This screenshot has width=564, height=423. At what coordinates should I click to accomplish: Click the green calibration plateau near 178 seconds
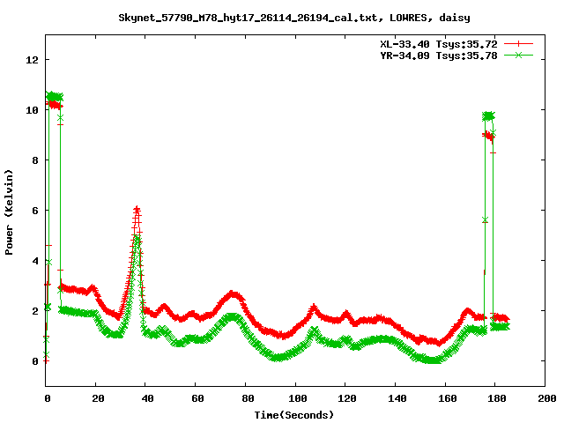[488, 116]
